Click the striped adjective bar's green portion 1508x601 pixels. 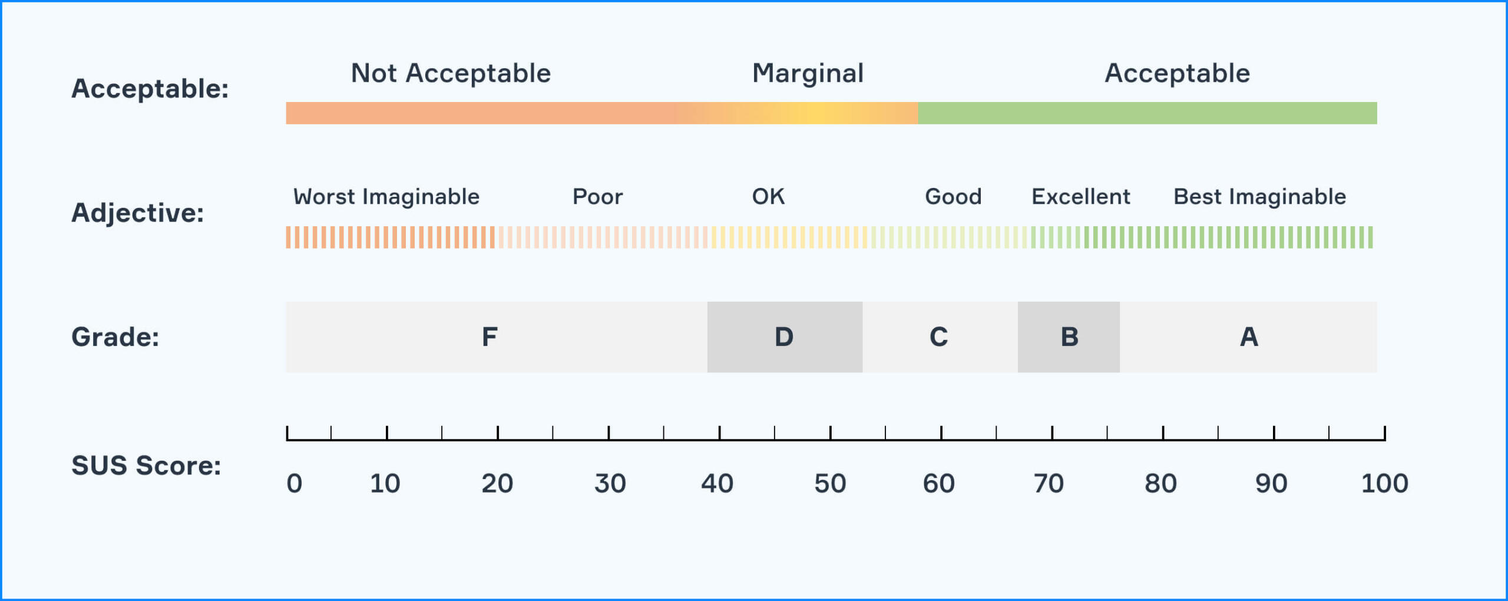1202,237
